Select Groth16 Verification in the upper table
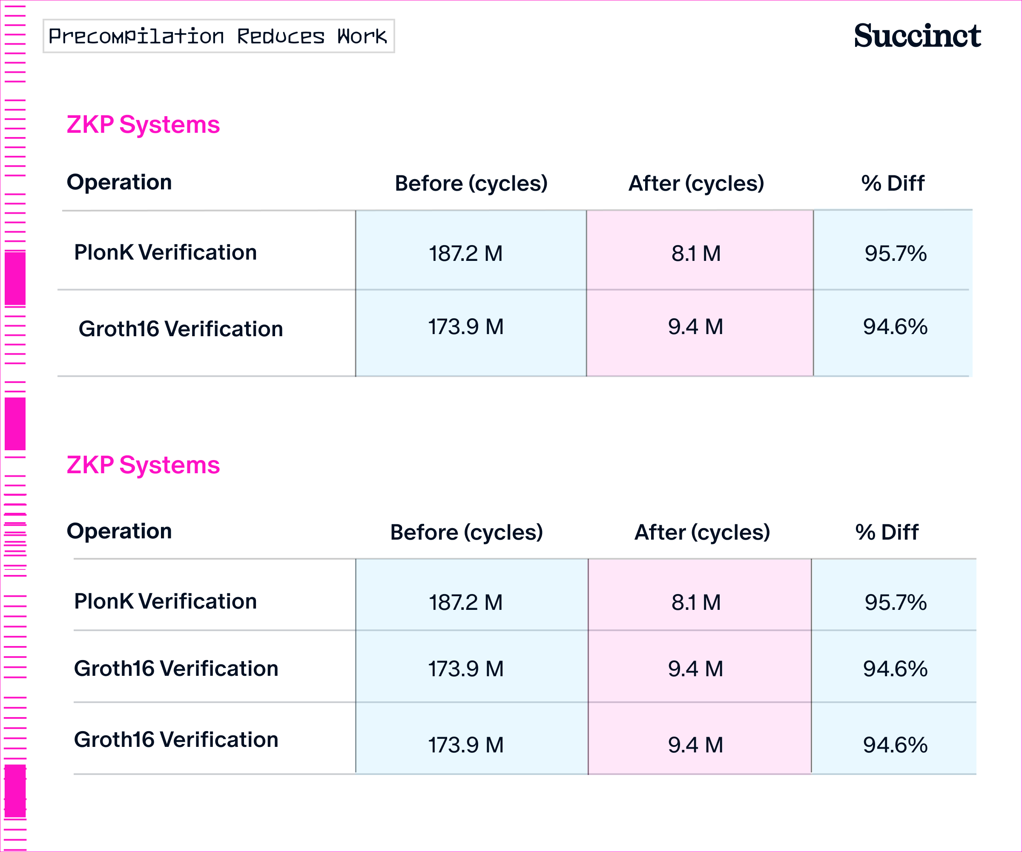The height and width of the screenshot is (852, 1022). (x=181, y=329)
